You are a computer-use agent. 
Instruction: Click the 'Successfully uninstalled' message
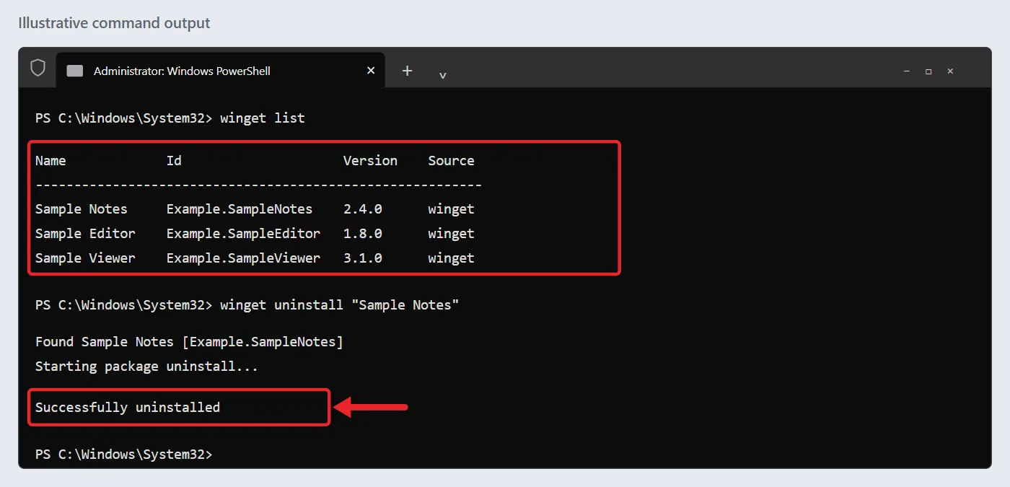128,408
